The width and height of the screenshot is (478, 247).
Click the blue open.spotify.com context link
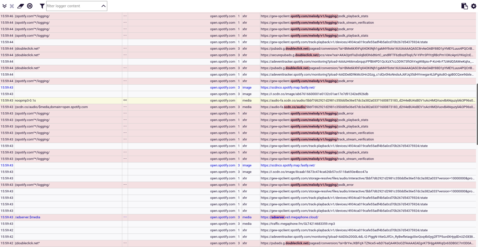click(x=222, y=88)
